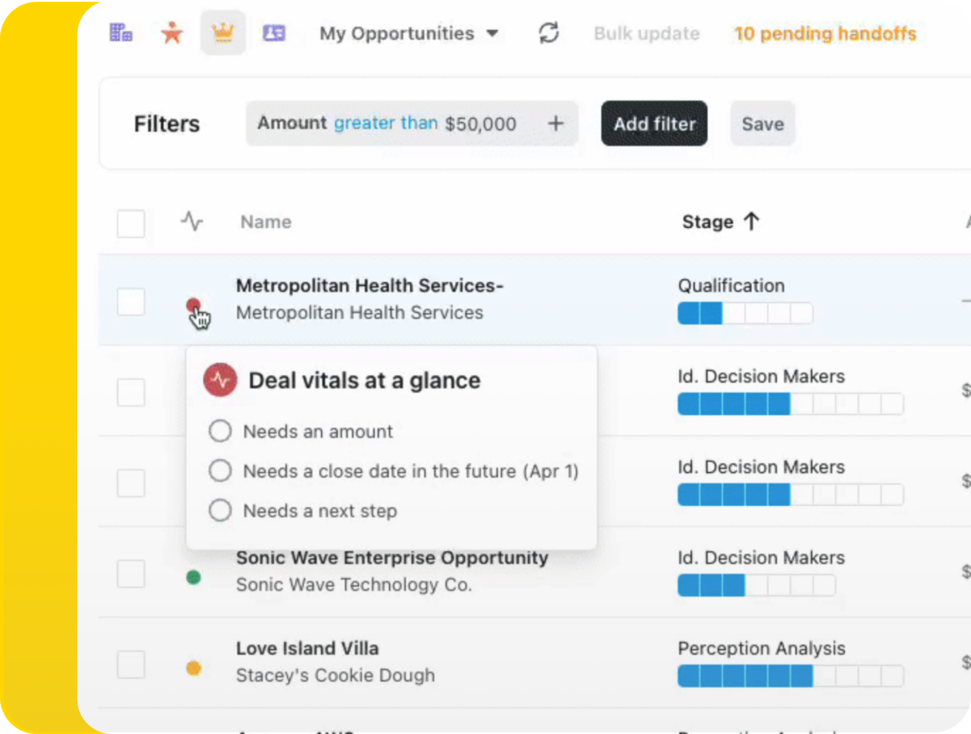Click the $50,000 filter value
Viewport: 971px width, 734px height.
480,123
